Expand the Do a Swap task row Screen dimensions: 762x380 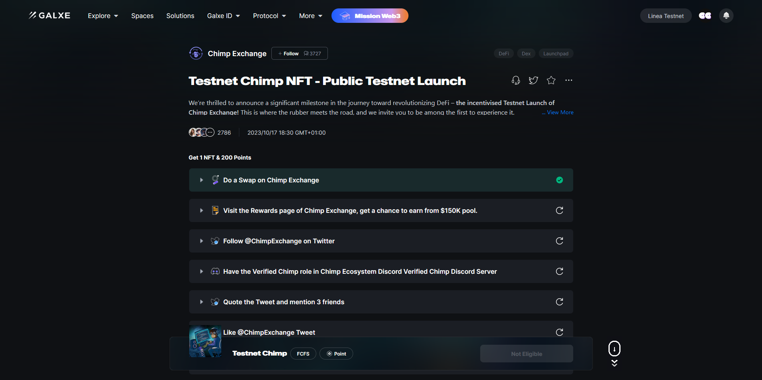point(202,180)
